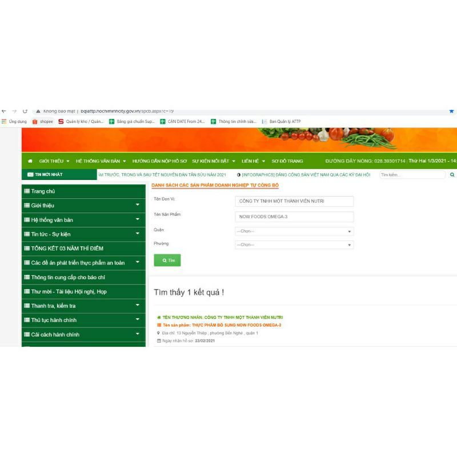The image size is (457, 457).
Task: Click the search magnifier icon beside Tìm kiếm
Action: click(452, 175)
